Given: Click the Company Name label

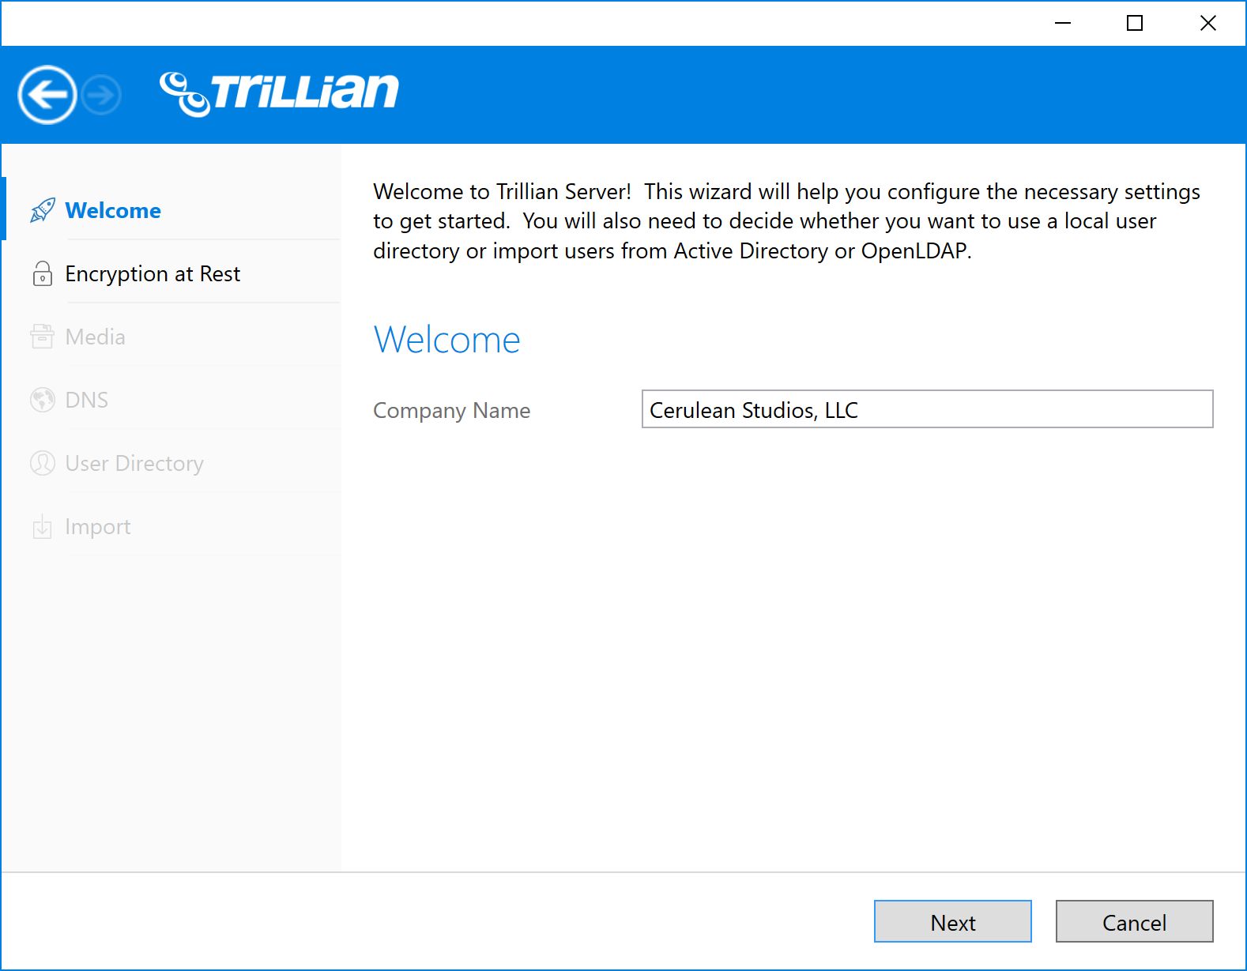Looking at the screenshot, I should [452, 411].
